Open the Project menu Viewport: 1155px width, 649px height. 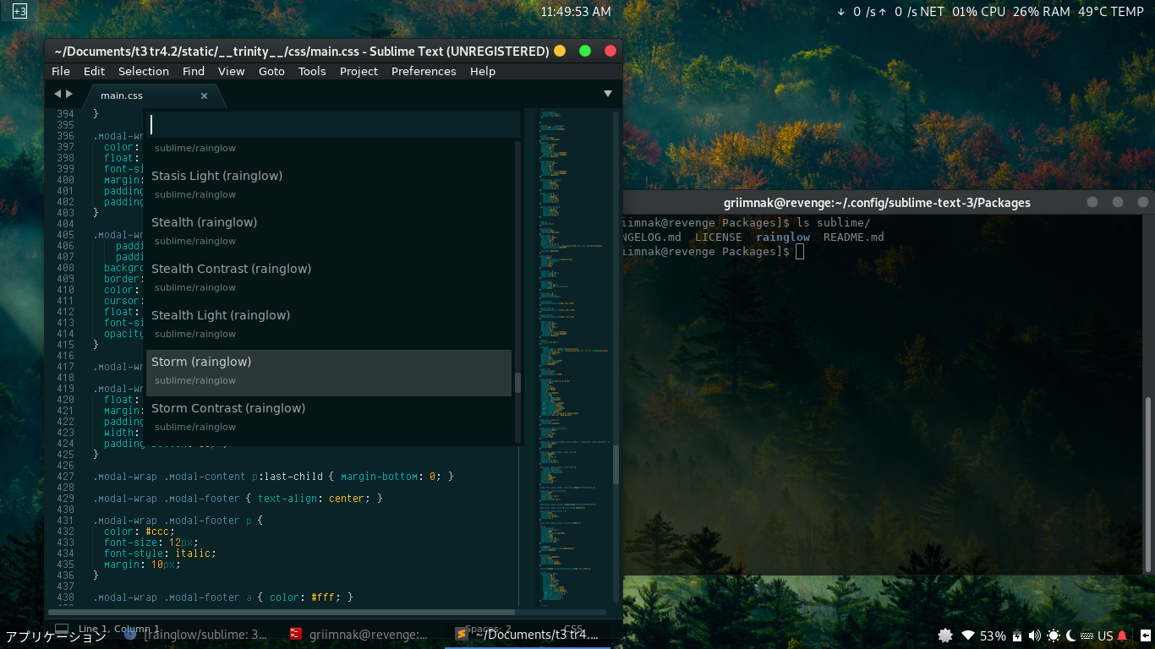pyautogui.click(x=359, y=71)
